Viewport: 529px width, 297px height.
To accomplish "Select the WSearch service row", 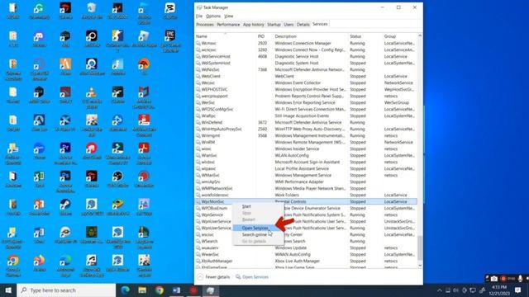I will point(306,241).
